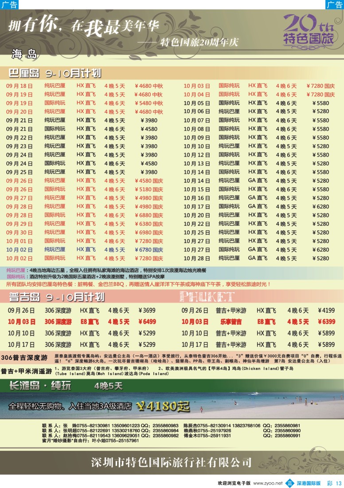Click the 欢迎浏览电子版 footer text
344x488 pixels.
[234, 483]
